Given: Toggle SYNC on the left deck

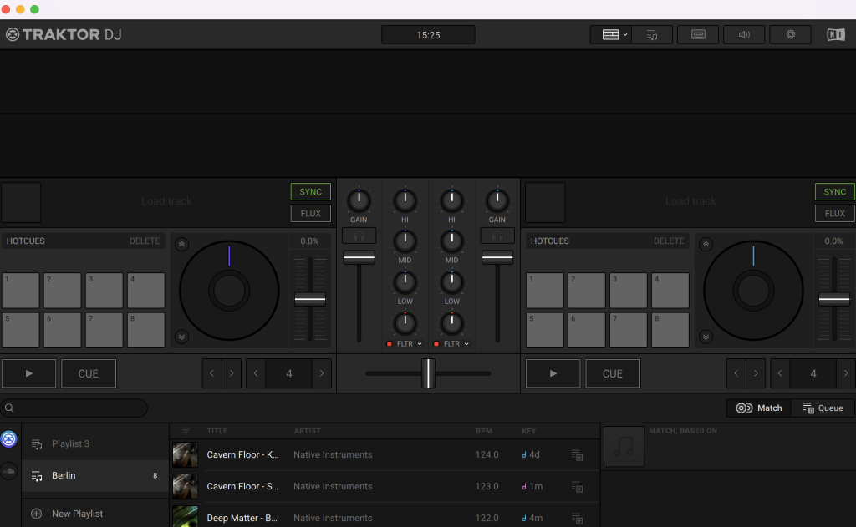Looking at the screenshot, I should (x=310, y=192).
